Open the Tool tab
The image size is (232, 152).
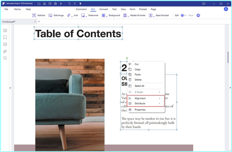pyautogui.click(x=114, y=9)
